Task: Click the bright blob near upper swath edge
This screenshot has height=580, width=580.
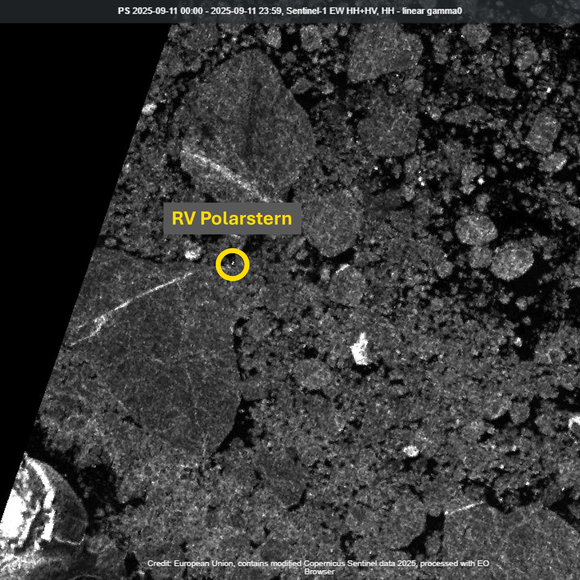Action: tap(149, 109)
